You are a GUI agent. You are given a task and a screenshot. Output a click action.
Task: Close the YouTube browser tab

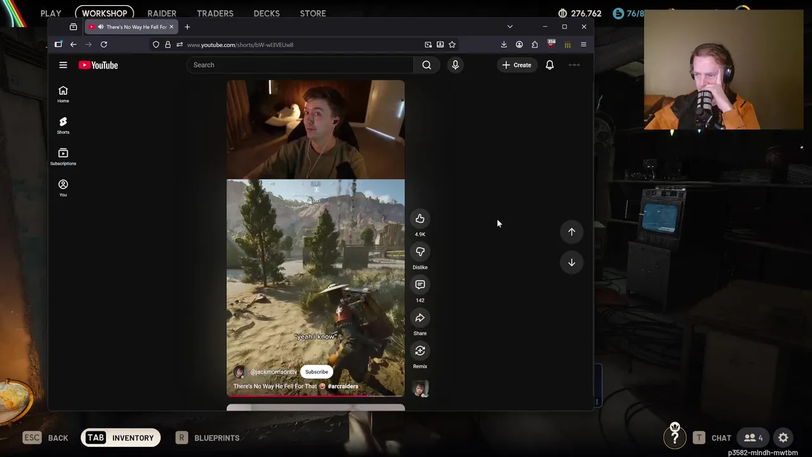(171, 27)
